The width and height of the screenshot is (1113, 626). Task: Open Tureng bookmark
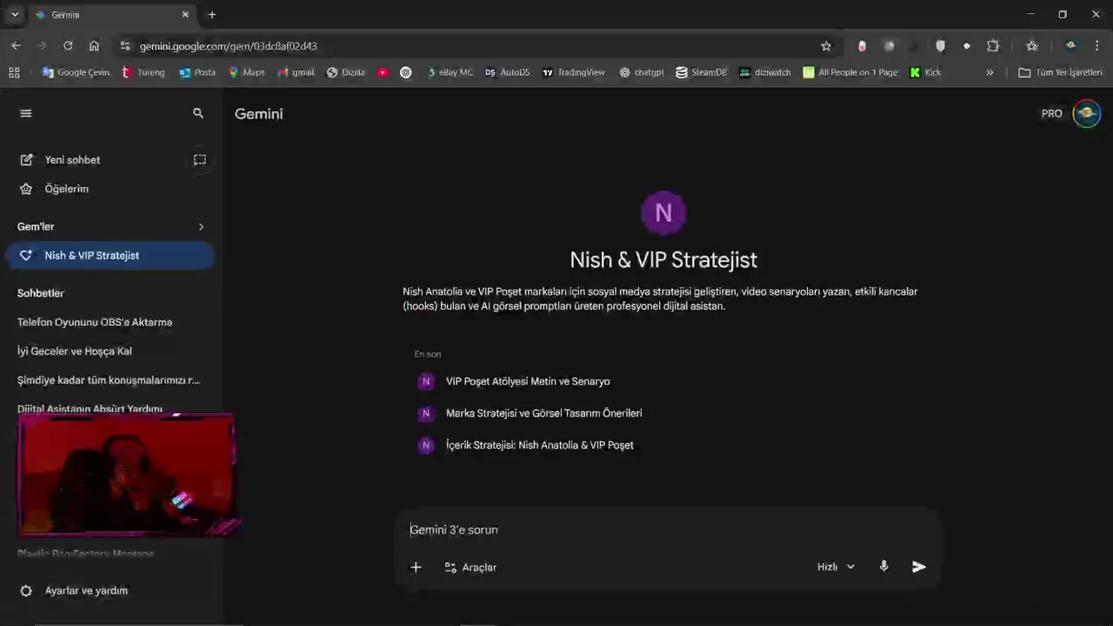tap(143, 73)
